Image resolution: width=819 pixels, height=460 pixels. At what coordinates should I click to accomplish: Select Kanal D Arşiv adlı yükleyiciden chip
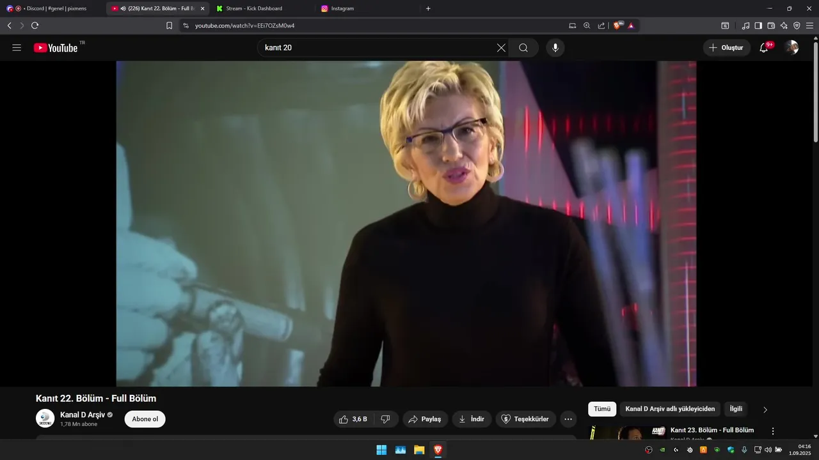670,409
